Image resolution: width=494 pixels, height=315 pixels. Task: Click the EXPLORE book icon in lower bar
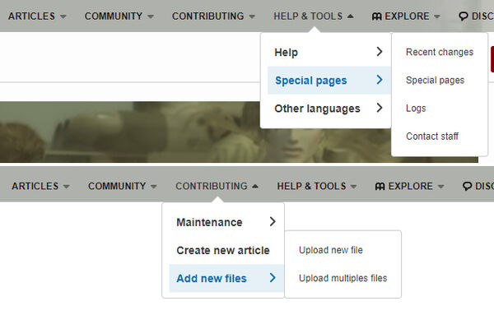click(380, 187)
